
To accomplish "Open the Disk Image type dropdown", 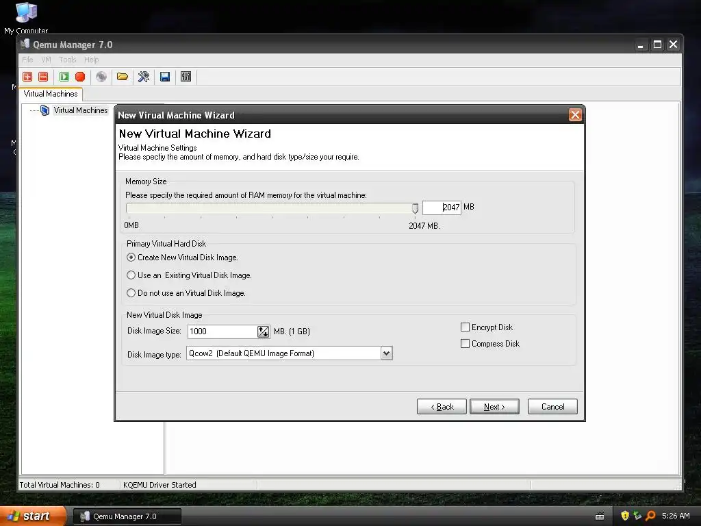I will tap(386, 353).
